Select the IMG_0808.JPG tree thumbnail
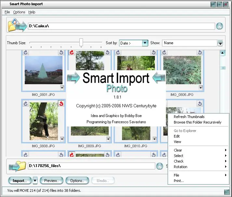The height and width of the screenshot is (197, 232). (x=44, y=121)
